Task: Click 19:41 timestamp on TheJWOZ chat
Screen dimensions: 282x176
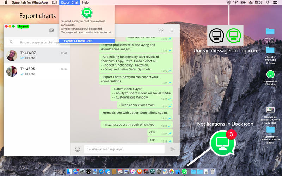Action: pos(64,53)
